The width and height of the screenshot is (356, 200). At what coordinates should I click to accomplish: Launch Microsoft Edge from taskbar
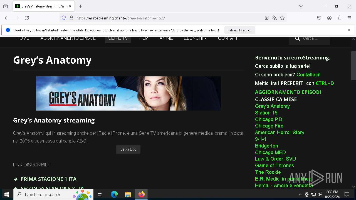pyautogui.click(x=114, y=194)
